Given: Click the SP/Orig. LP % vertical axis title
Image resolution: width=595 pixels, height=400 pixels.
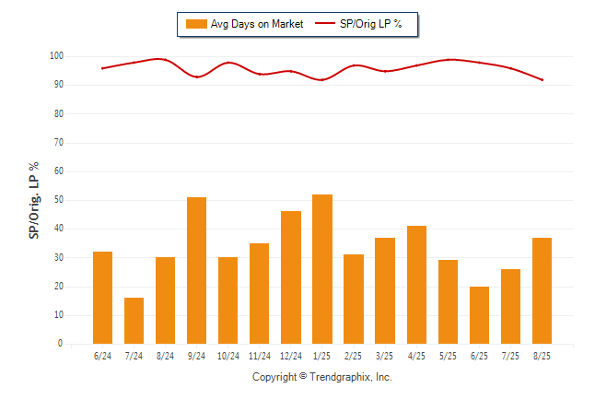Looking at the screenshot, I should click(34, 201).
